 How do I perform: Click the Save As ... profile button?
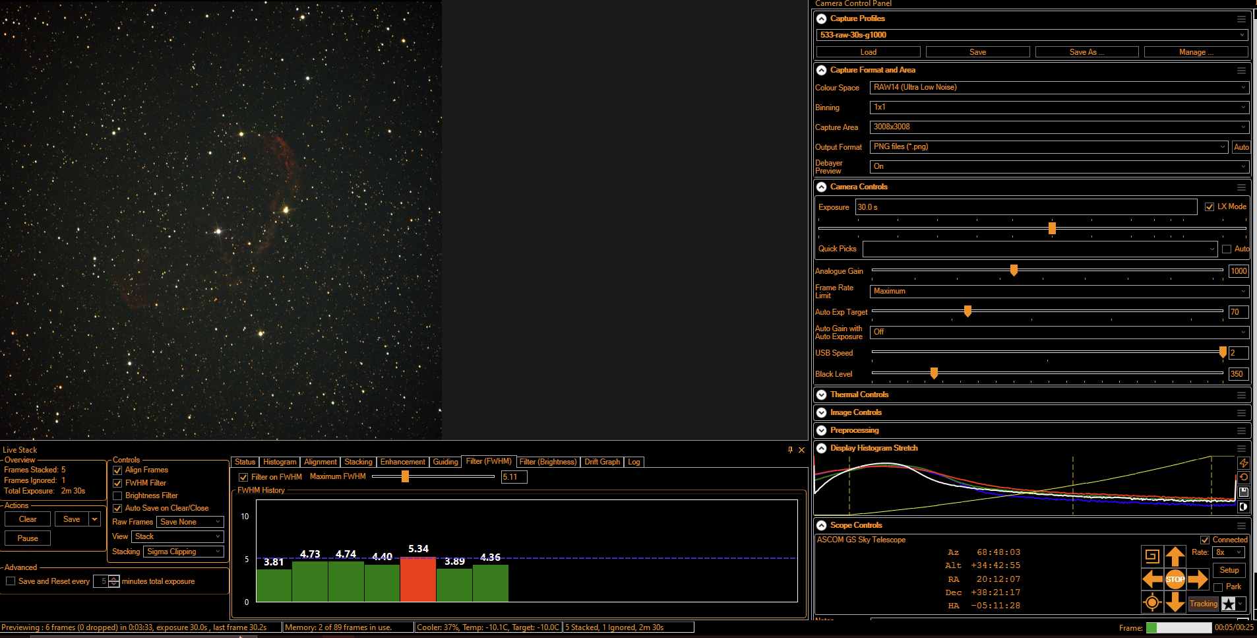(1086, 52)
